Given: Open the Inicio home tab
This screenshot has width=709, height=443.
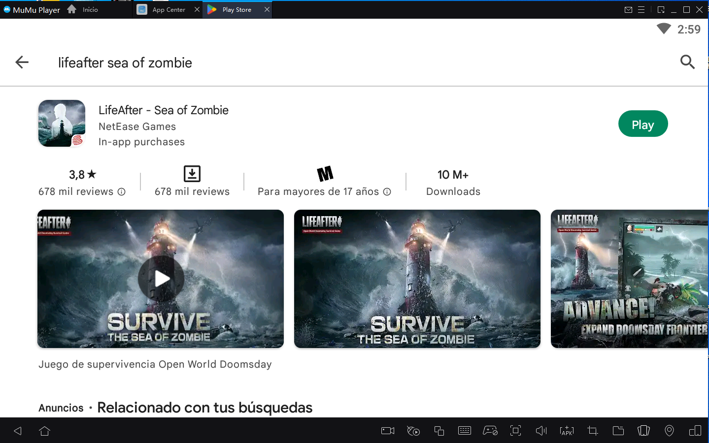Looking at the screenshot, I should [x=83, y=10].
